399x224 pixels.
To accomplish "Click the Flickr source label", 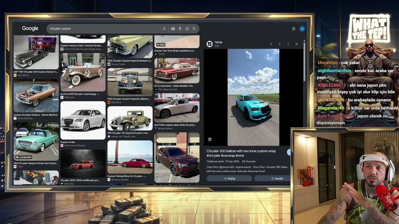I will pos(20,167).
